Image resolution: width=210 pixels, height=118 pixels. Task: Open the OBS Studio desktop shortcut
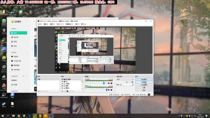pos(4,95)
